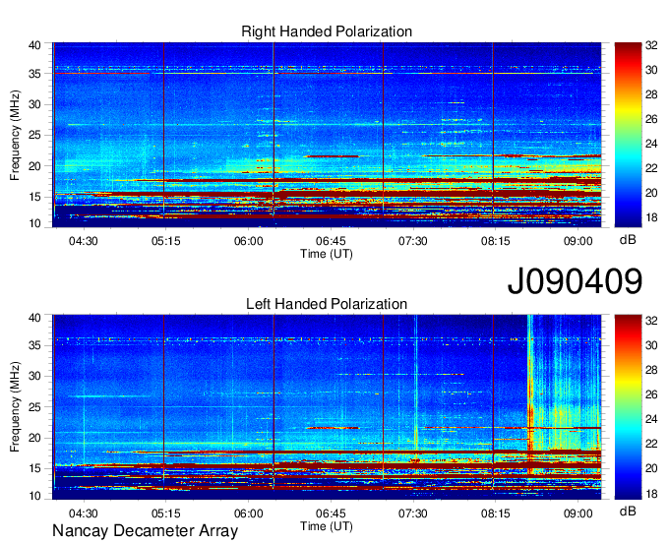Screen dimensions: 669x543
Task: Click 15 MHz tick on Left Handed frequency axis
Action: point(34,469)
